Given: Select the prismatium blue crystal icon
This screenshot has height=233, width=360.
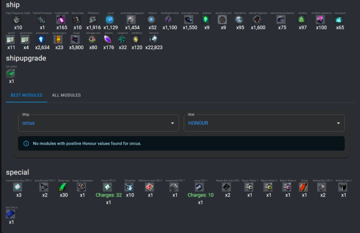Looking at the screenshot, I should click(x=39, y=39).
